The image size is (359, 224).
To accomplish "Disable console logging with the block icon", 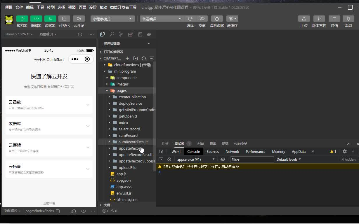I will [169, 159].
